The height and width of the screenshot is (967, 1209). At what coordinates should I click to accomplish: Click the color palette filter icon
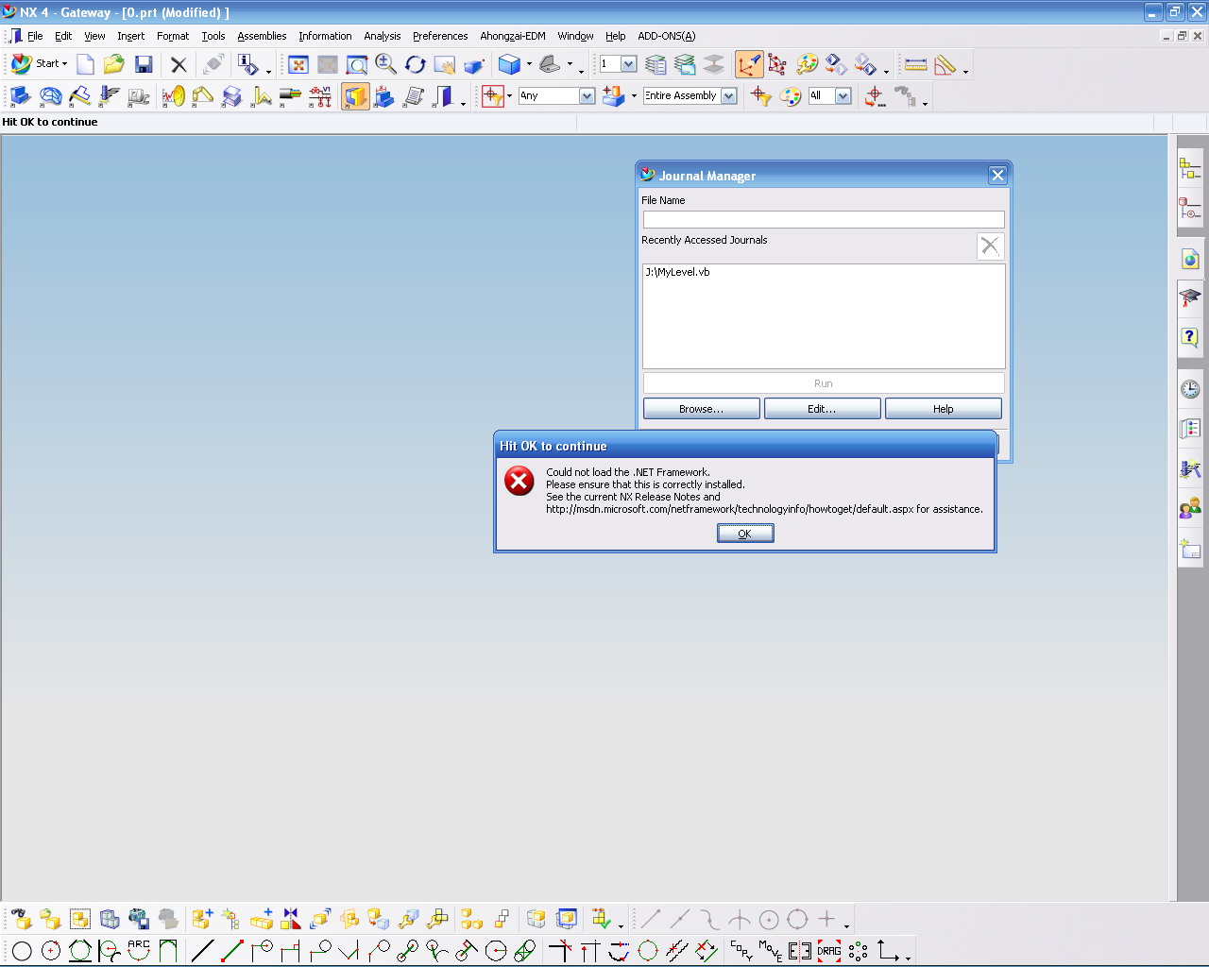(x=791, y=96)
